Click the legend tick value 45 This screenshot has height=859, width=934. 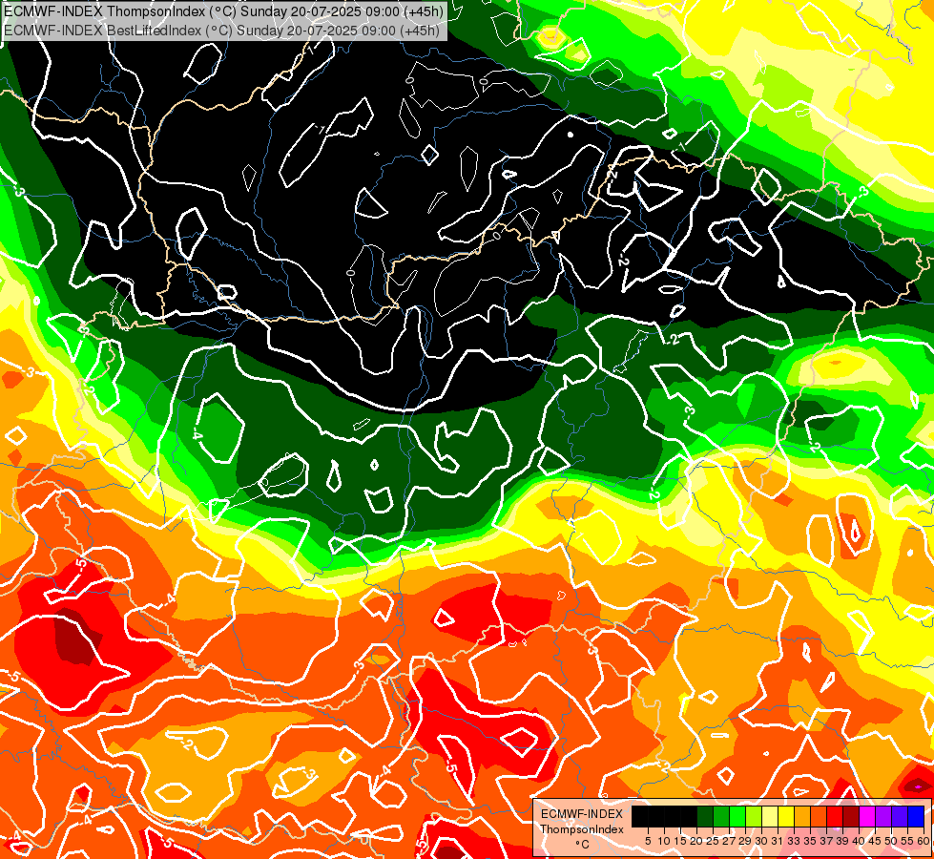[x=875, y=841]
